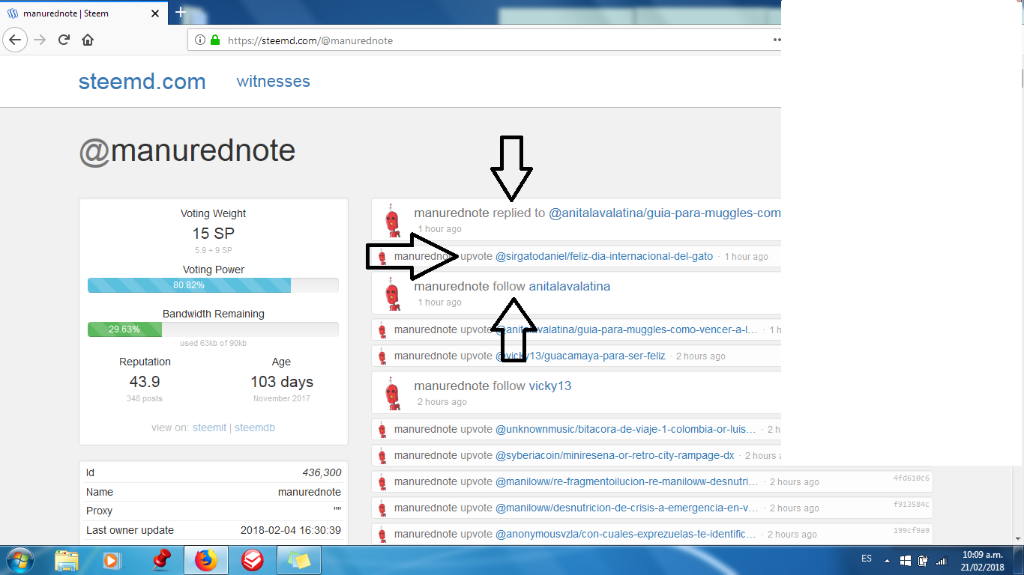Select the manurednote | Steem browser tab

pyautogui.click(x=84, y=13)
